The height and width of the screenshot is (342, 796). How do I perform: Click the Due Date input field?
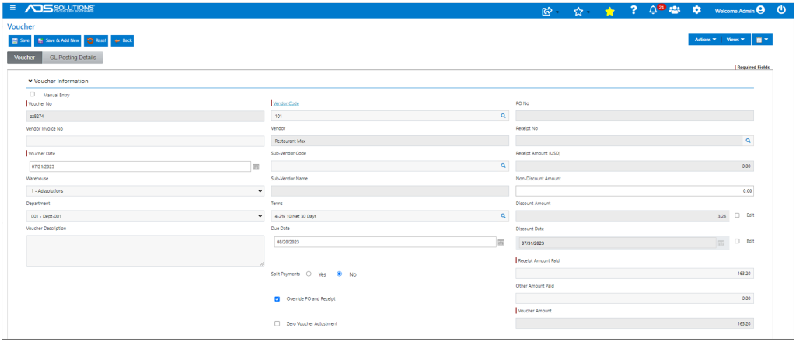(x=385, y=242)
